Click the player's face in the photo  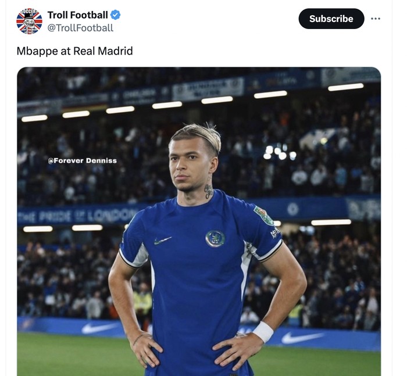tap(194, 164)
